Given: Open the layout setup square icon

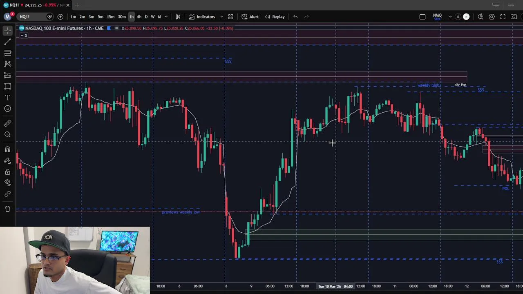Looking at the screenshot, I should (x=422, y=17).
